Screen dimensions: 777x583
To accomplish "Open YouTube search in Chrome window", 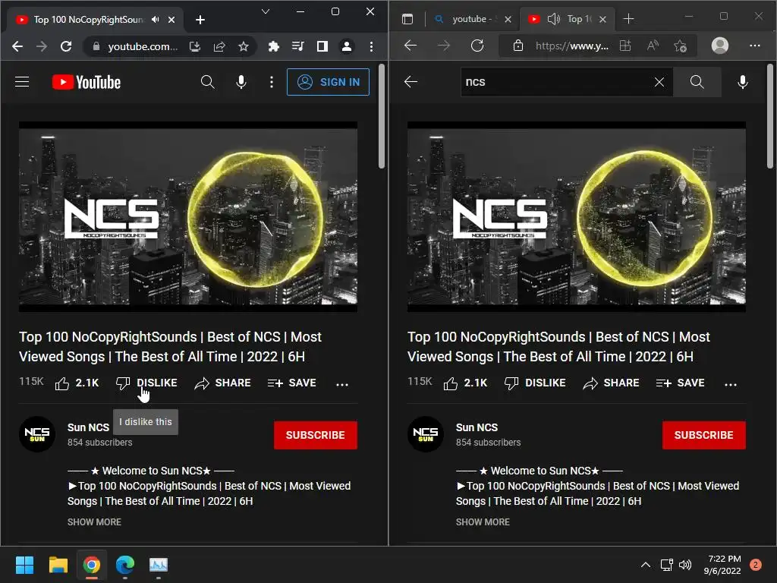I will coord(208,82).
